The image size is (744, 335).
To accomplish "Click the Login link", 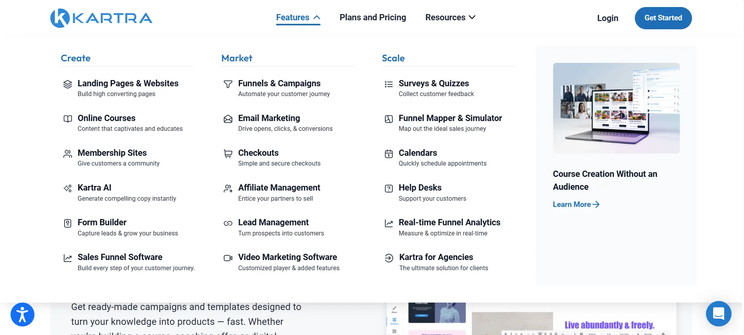I will pos(607,18).
